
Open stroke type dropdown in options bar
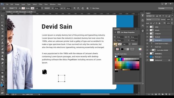pyautogui.click(x=47, y=8)
